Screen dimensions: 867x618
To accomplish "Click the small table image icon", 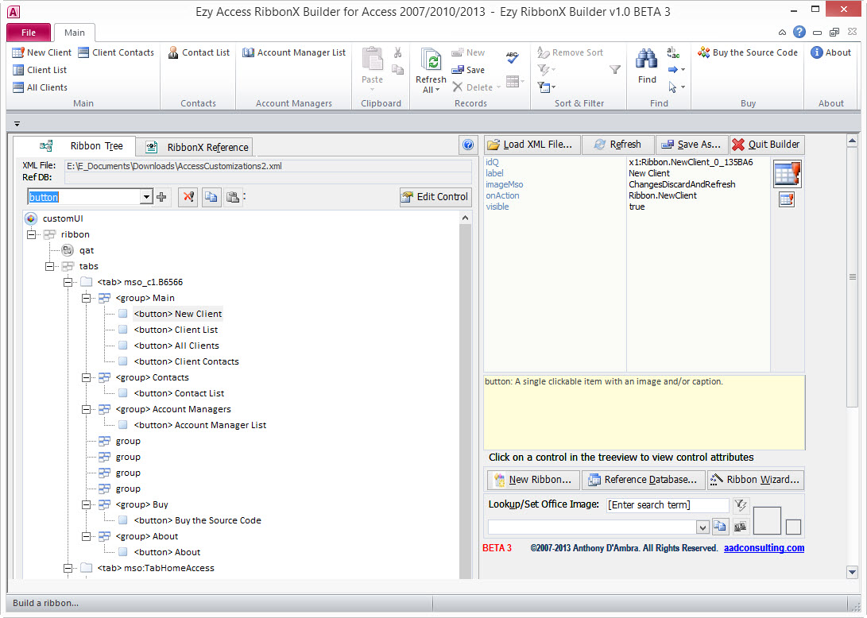I will click(786, 199).
